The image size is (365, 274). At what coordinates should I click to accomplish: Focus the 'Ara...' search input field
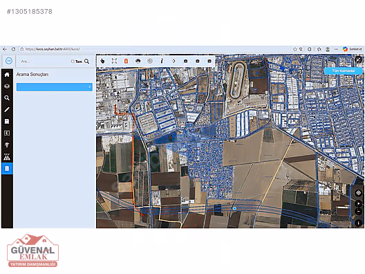point(44,62)
